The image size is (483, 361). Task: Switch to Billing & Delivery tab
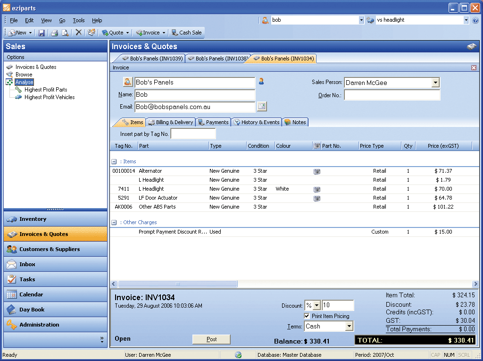(x=171, y=122)
